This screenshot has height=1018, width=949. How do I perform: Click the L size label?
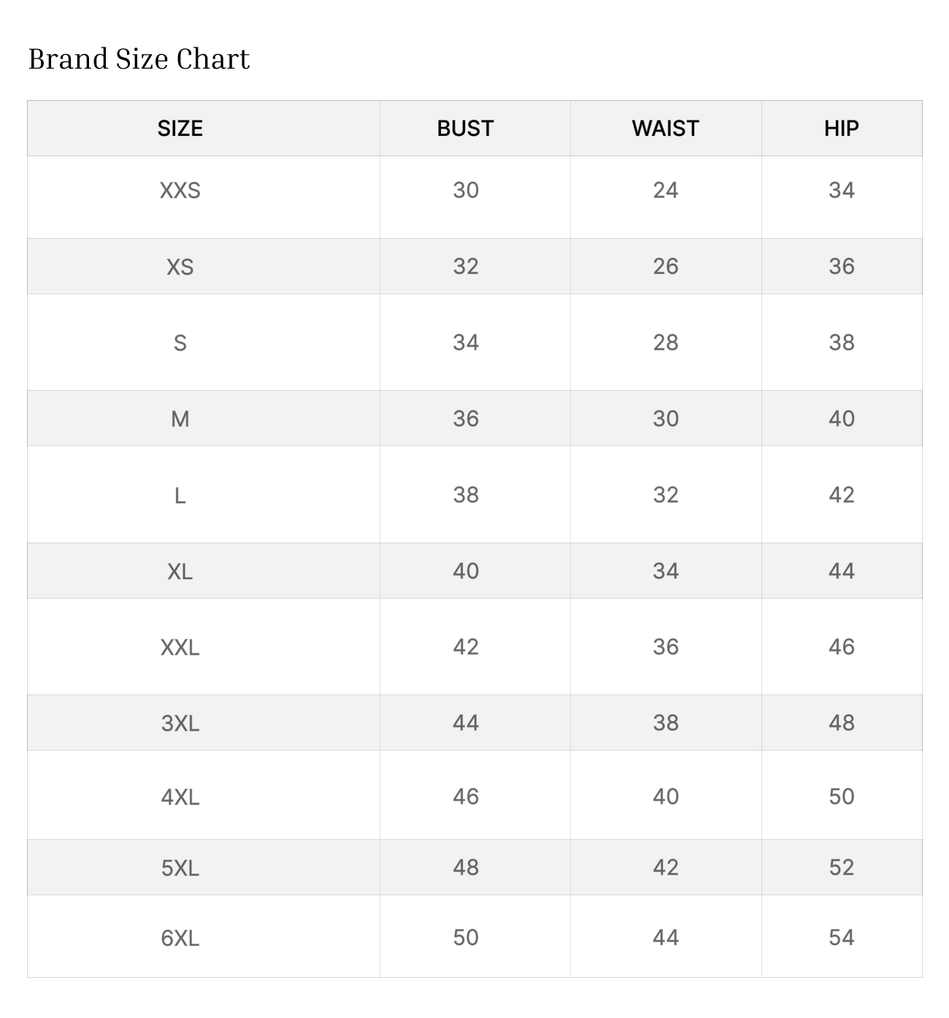click(x=180, y=495)
